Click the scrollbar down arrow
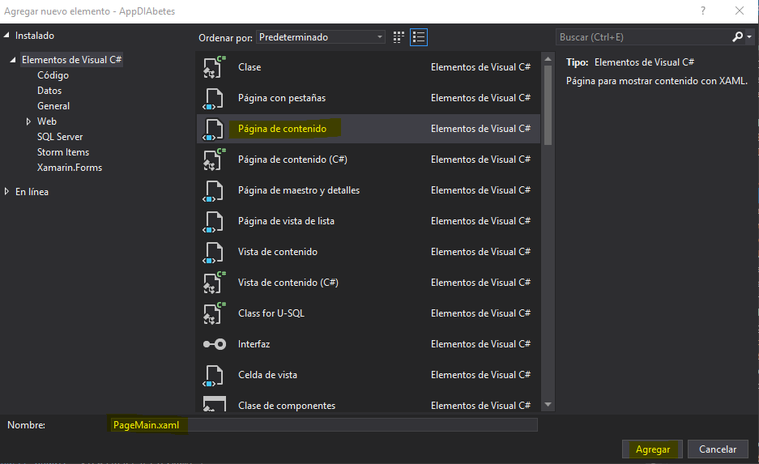This screenshot has height=464, width=759. click(x=548, y=405)
